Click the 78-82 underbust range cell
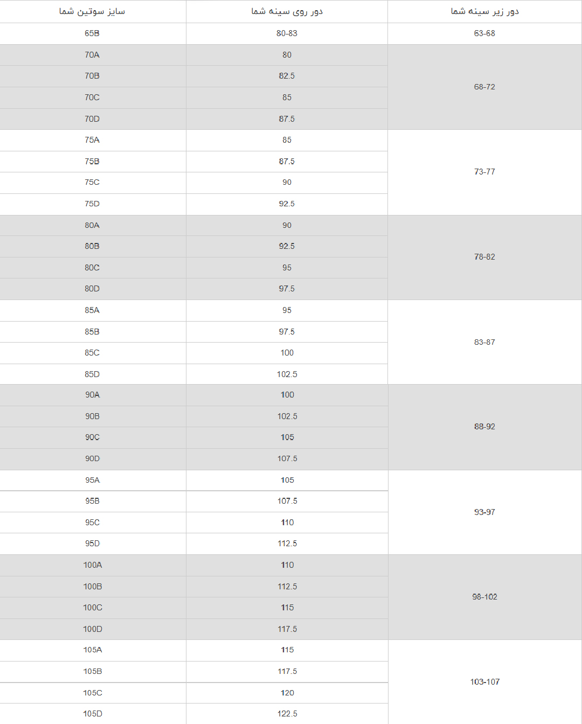This screenshot has height=724, width=582. [x=484, y=257]
